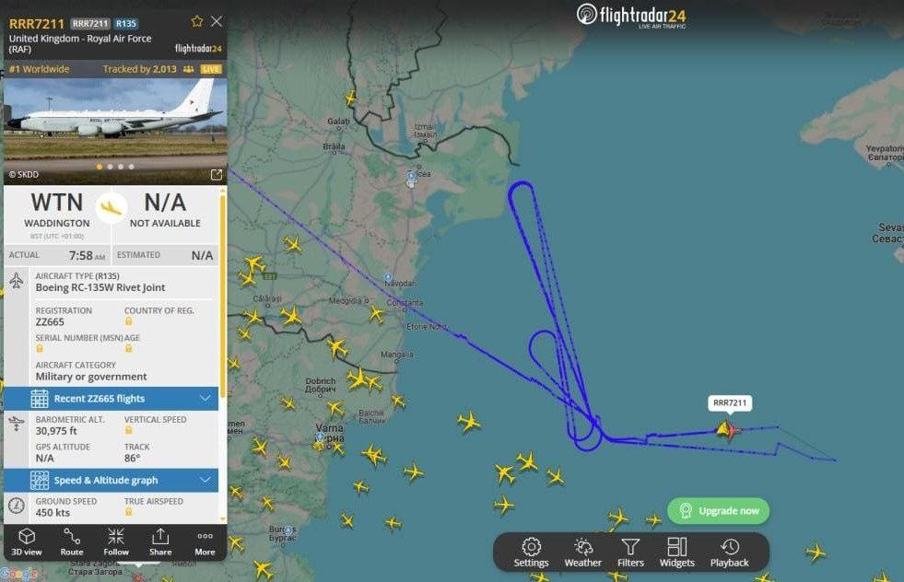Click the Upgrade now button

[x=719, y=510]
